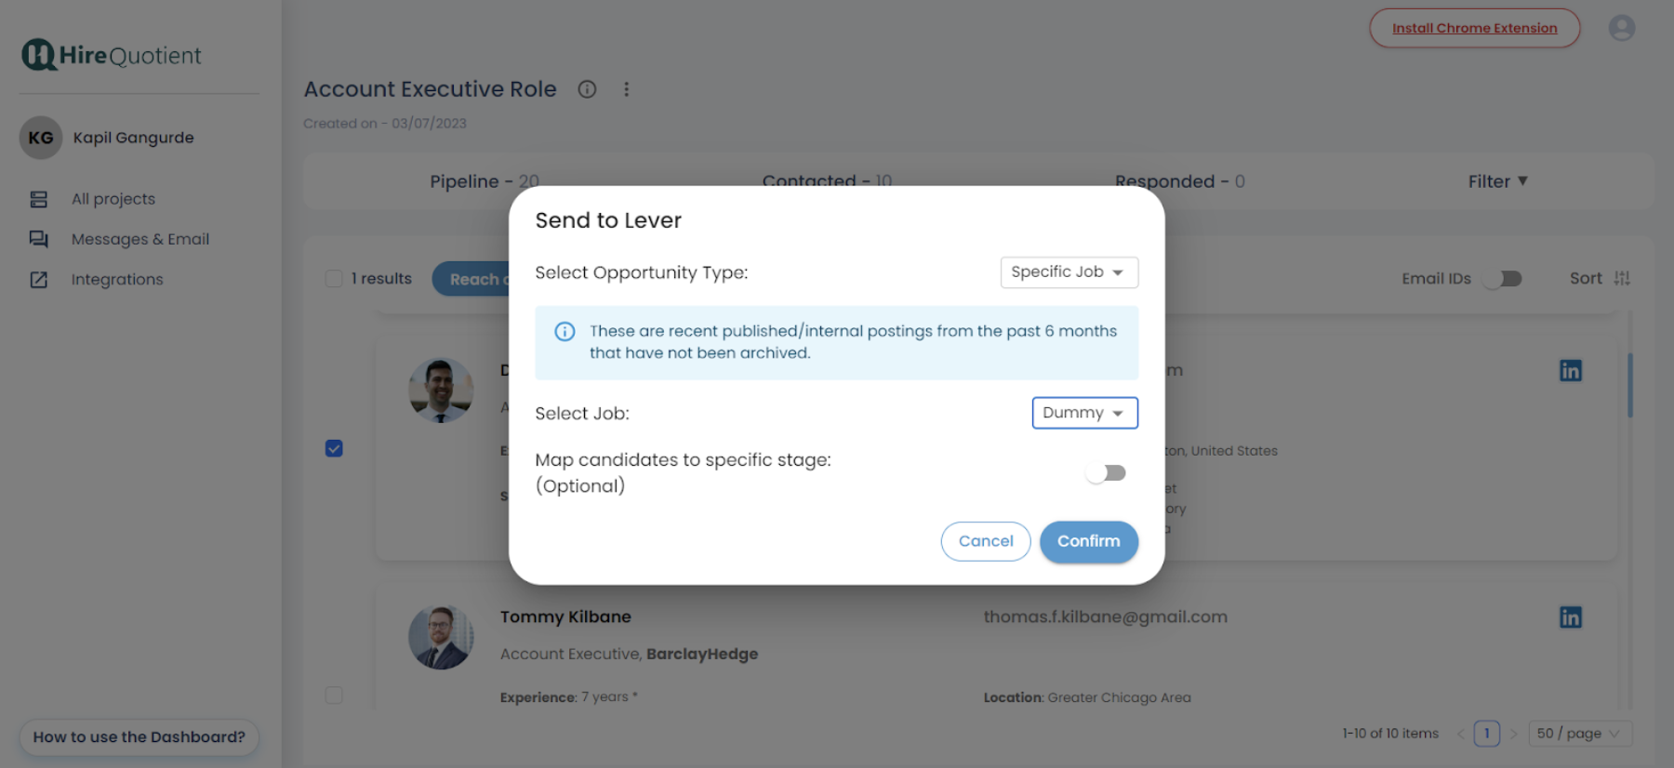Viewport: 1674px width, 768px height.
Task: Open the Sort settings icon
Action: click(x=1622, y=278)
